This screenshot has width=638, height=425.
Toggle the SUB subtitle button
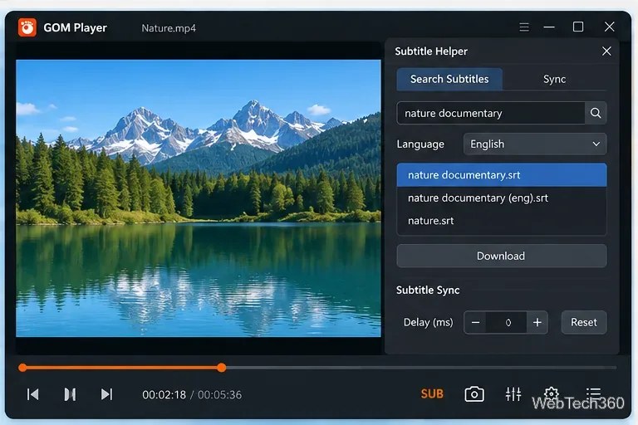coord(432,393)
